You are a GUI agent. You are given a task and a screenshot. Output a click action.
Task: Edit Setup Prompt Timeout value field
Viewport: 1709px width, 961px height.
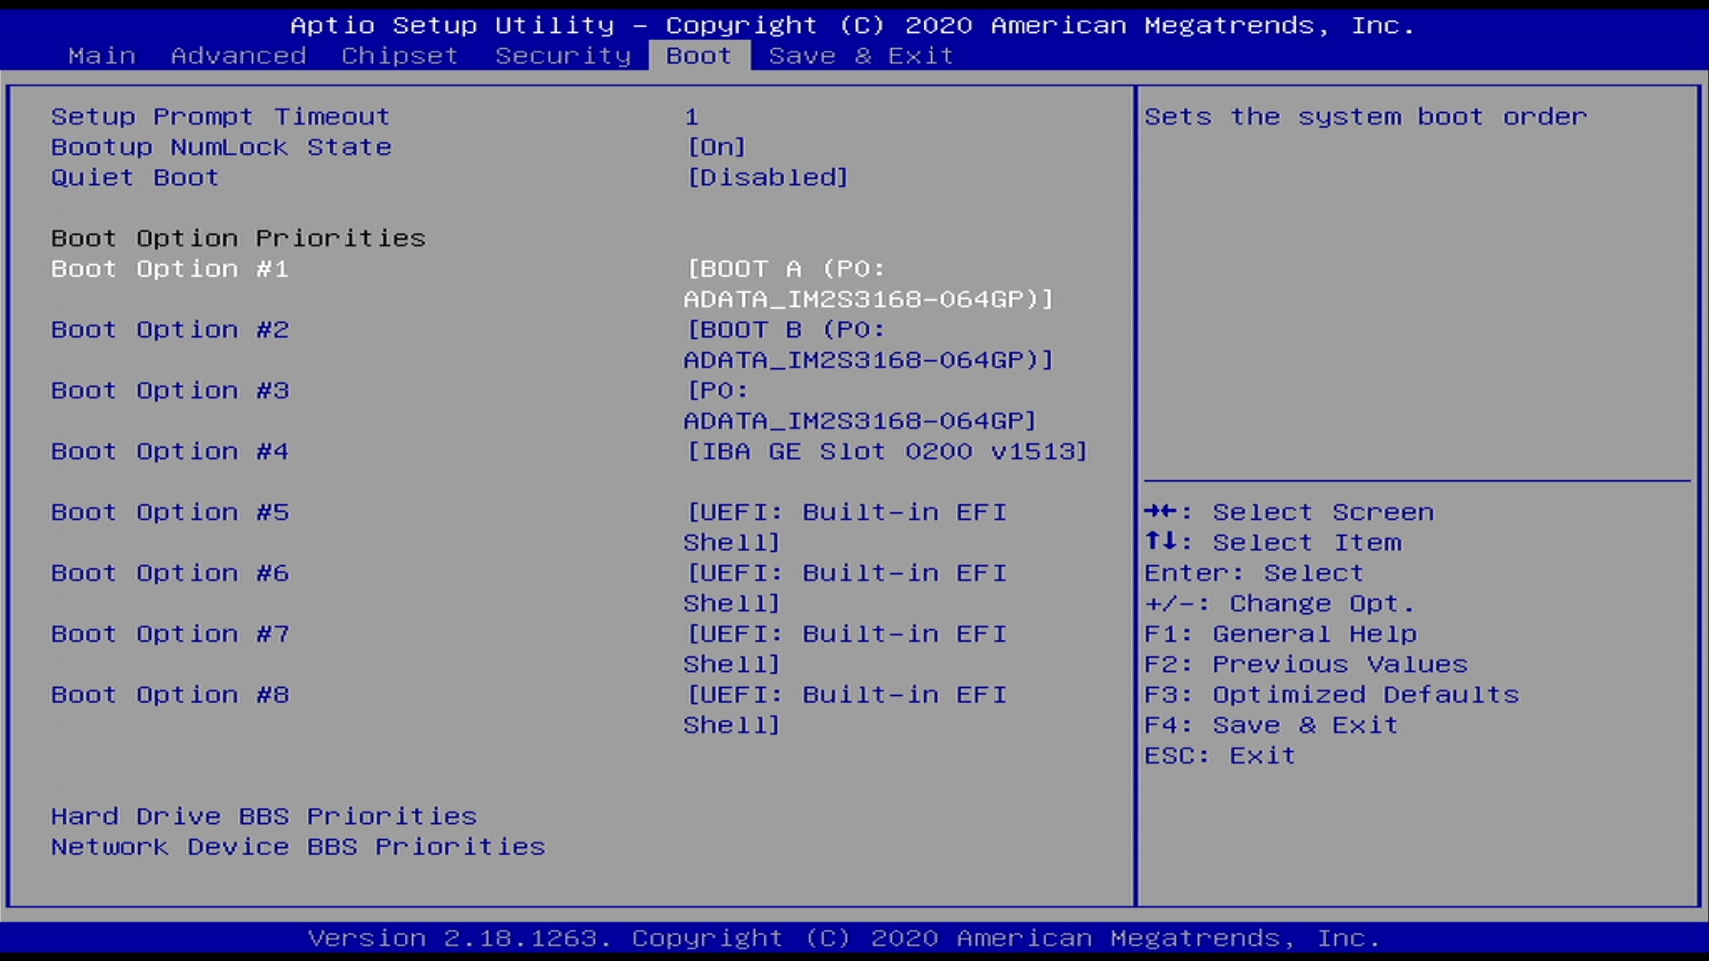pyautogui.click(x=692, y=117)
